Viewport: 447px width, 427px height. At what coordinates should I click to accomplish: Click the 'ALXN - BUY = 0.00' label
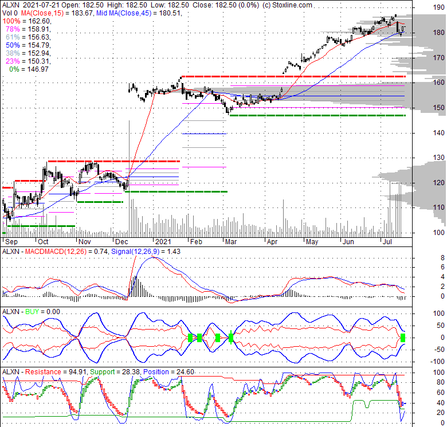pyautogui.click(x=31, y=312)
